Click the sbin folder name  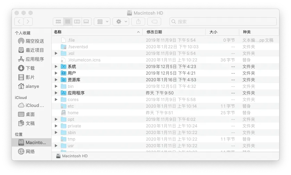tap(72, 133)
